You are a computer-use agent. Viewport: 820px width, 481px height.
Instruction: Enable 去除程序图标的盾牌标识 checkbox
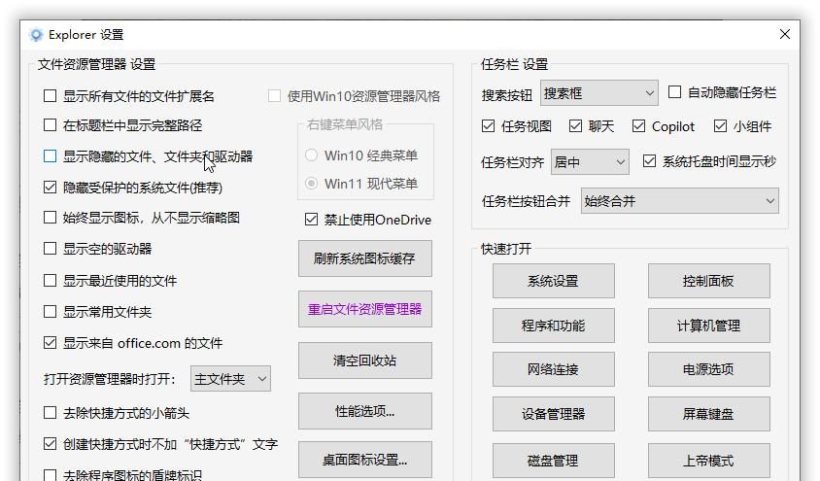coord(50,475)
